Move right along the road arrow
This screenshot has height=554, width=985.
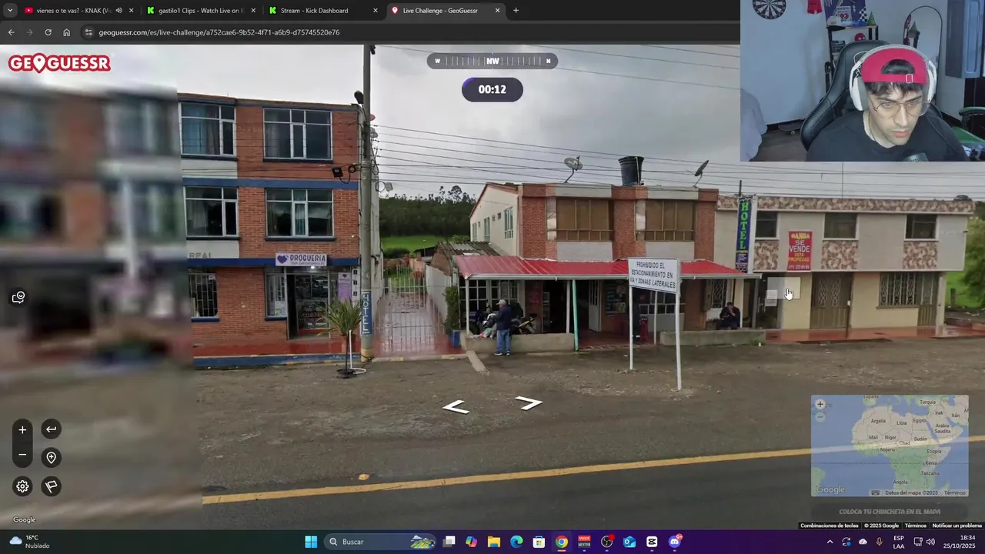coord(529,402)
